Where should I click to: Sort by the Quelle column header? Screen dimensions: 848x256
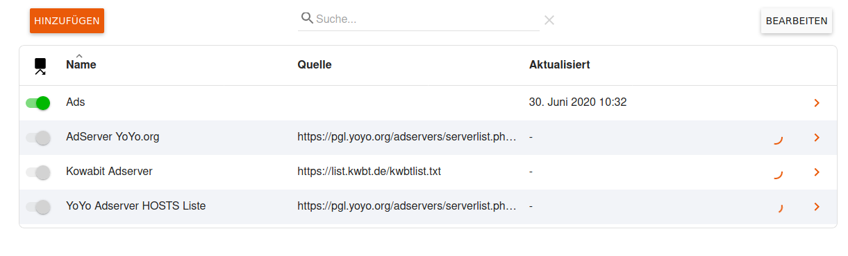(x=315, y=64)
